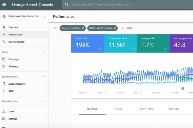Screen dimensions: 193x128
Task: Switch to the DEVICES tab
Action: click(x=174, y=109)
